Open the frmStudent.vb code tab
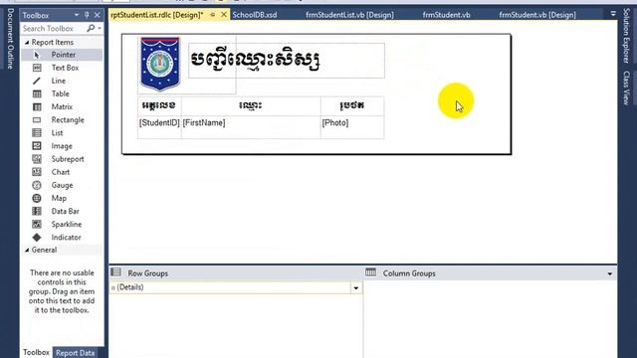 (446, 15)
